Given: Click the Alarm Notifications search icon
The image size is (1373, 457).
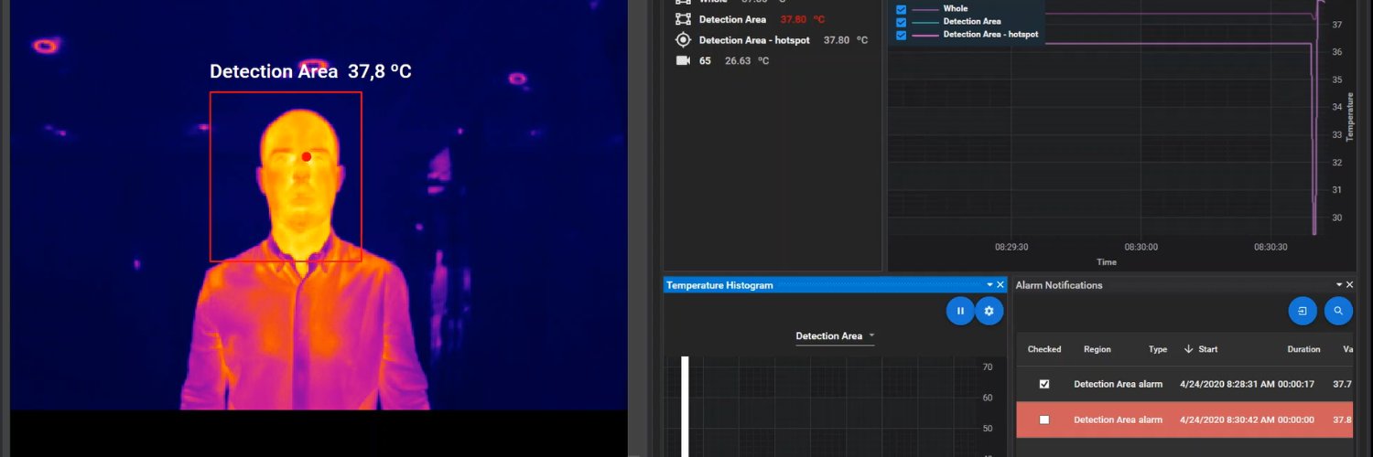Looking at the screenshot, I should (x=1338, y=311).
